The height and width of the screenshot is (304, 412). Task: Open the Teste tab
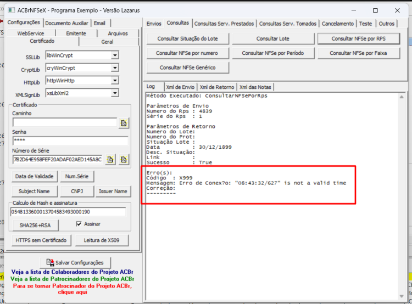[x=365, y=24]
